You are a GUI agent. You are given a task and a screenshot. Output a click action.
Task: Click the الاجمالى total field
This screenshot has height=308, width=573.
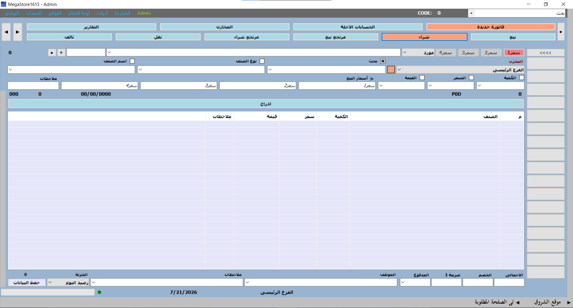[509, 282]
